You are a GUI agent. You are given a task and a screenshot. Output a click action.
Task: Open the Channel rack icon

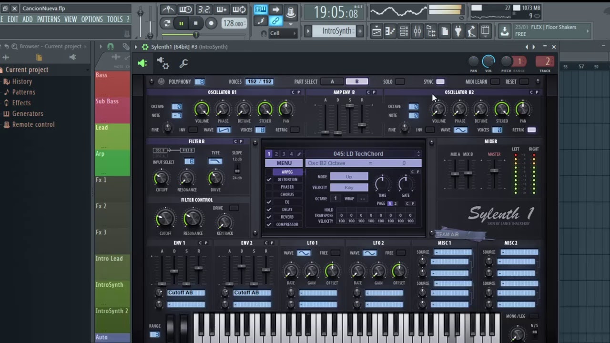click(x=404, y=31)
